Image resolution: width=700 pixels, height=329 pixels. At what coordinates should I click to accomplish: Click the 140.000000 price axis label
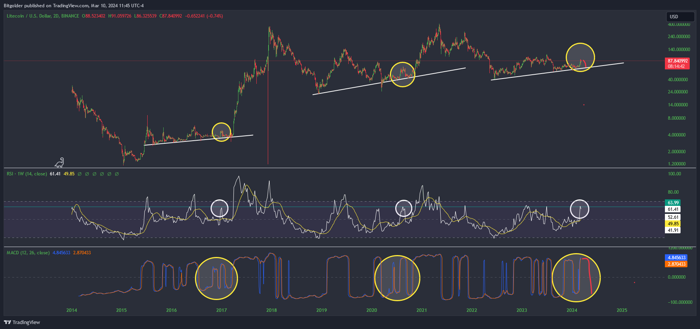click(679, 50)
